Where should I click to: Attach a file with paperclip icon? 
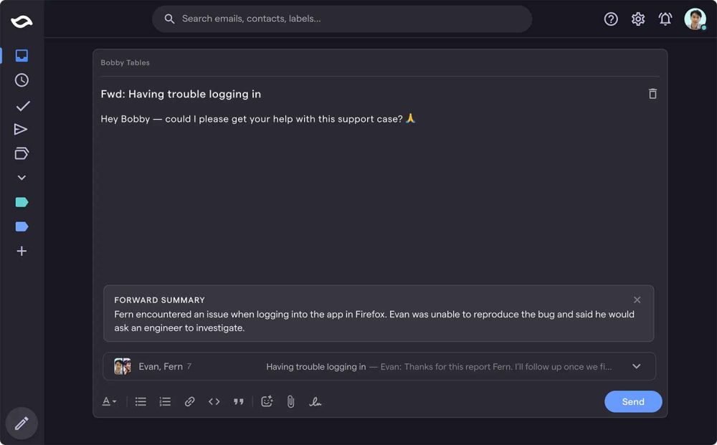click(290, 402)
